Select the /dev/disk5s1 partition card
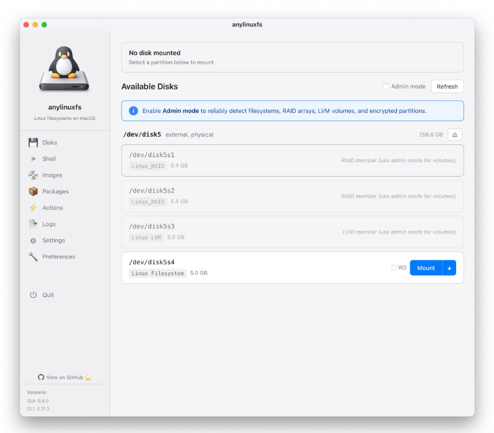 point(292,161)
